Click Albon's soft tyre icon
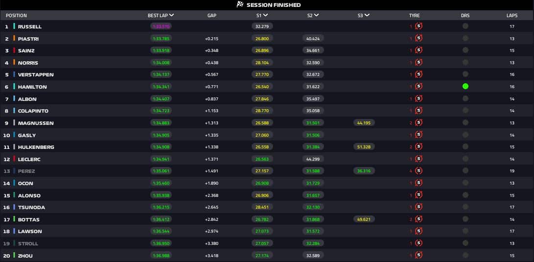This screenshot has width=534, height=262. coord(418,98)
